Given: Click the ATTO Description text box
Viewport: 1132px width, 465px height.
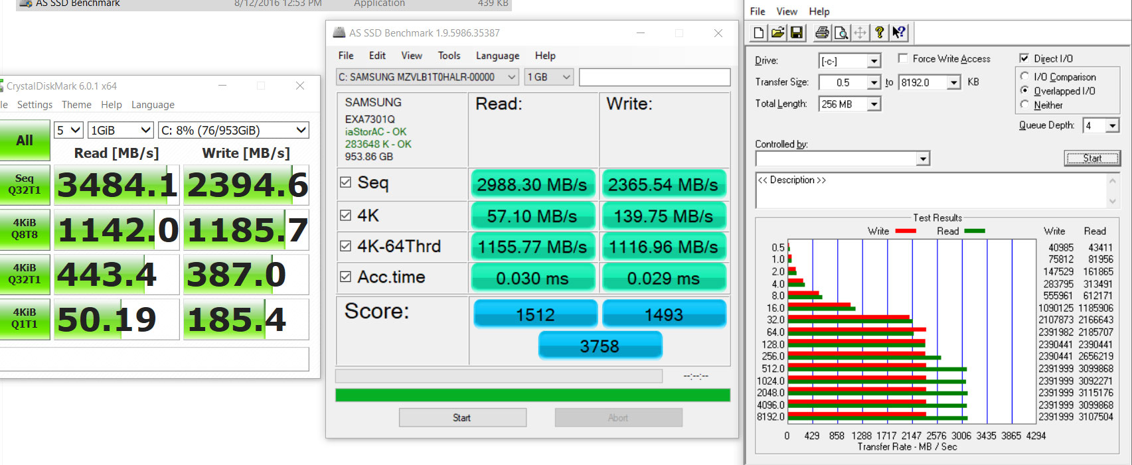Looking at the screenshot, I should click(x=931, y=190).
